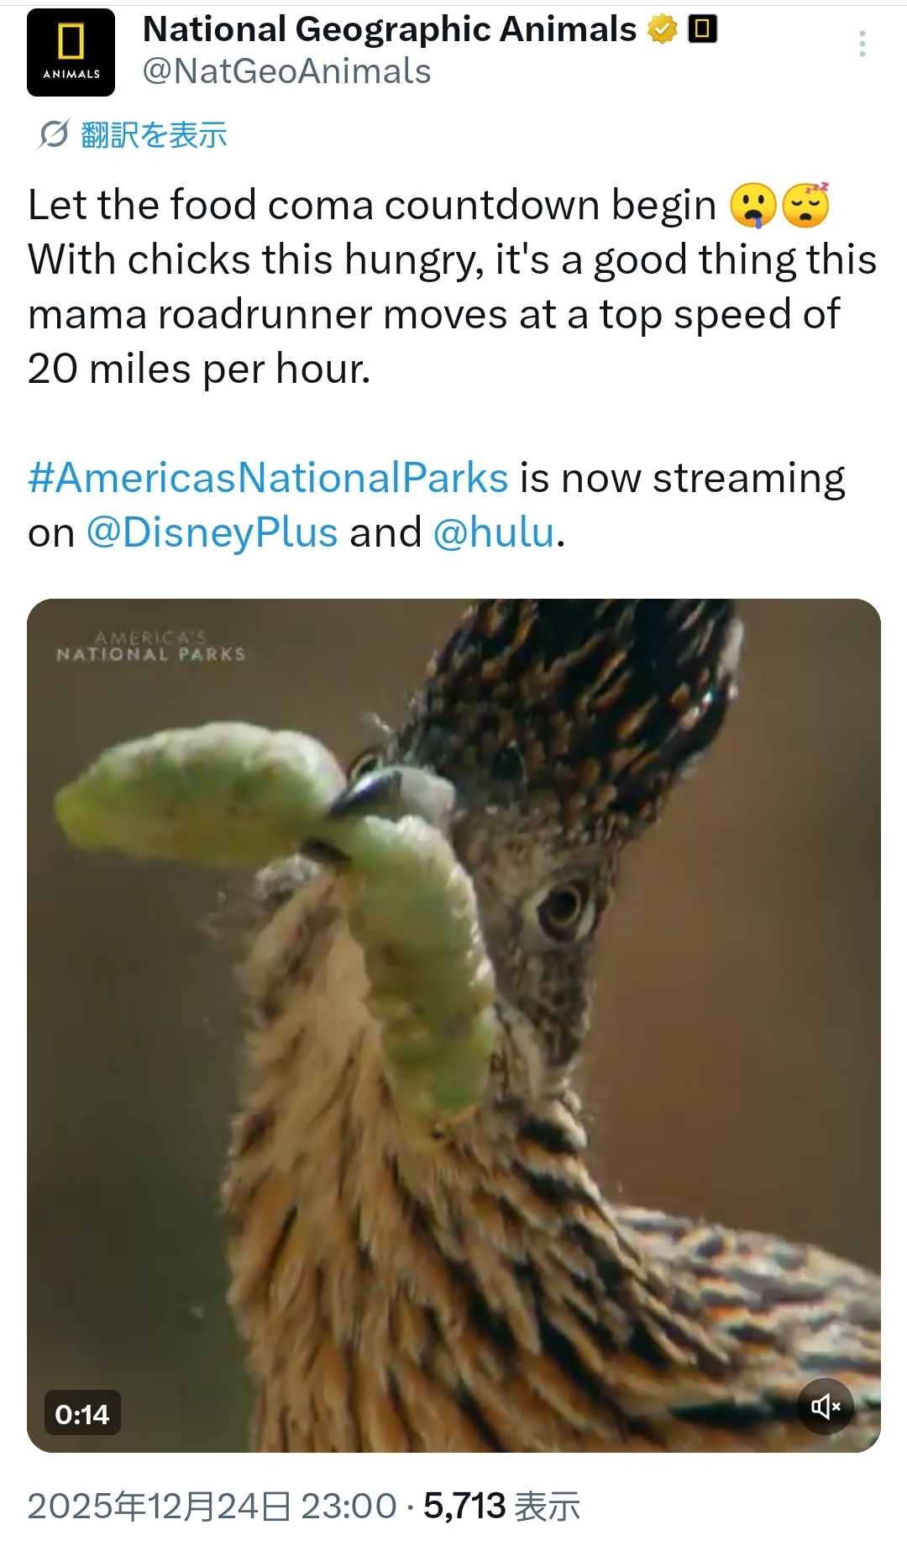The image size is (907, 1551).
Task: Click the drooling face emoji
Action: tap(753, 206)
